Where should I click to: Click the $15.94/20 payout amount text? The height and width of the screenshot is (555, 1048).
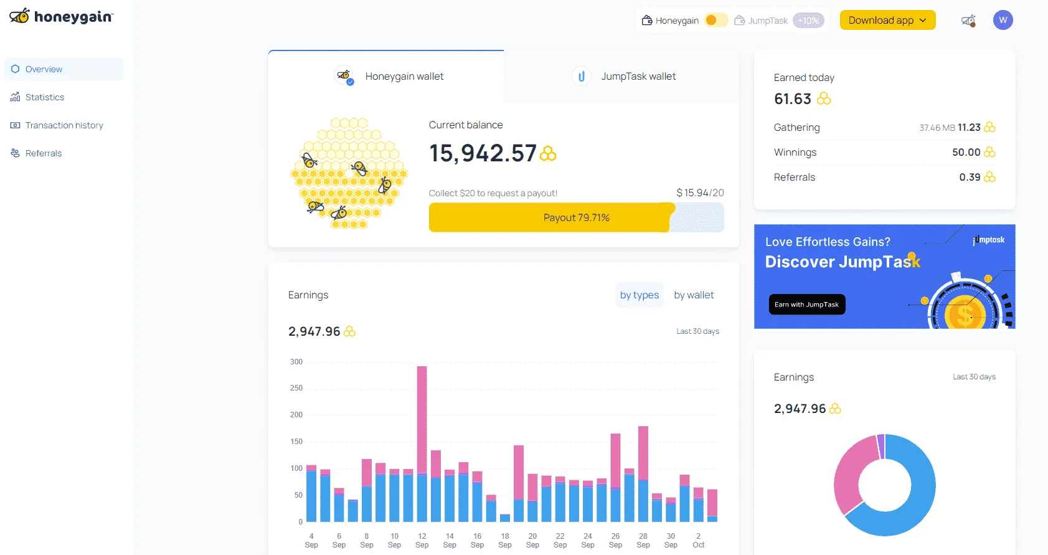[700, 193]
